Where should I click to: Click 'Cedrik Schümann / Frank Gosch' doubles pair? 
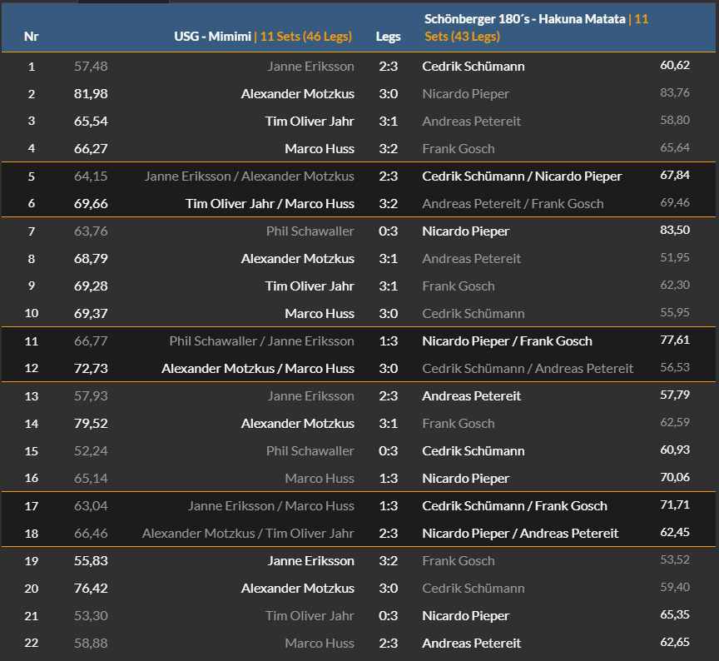[514, 506]
